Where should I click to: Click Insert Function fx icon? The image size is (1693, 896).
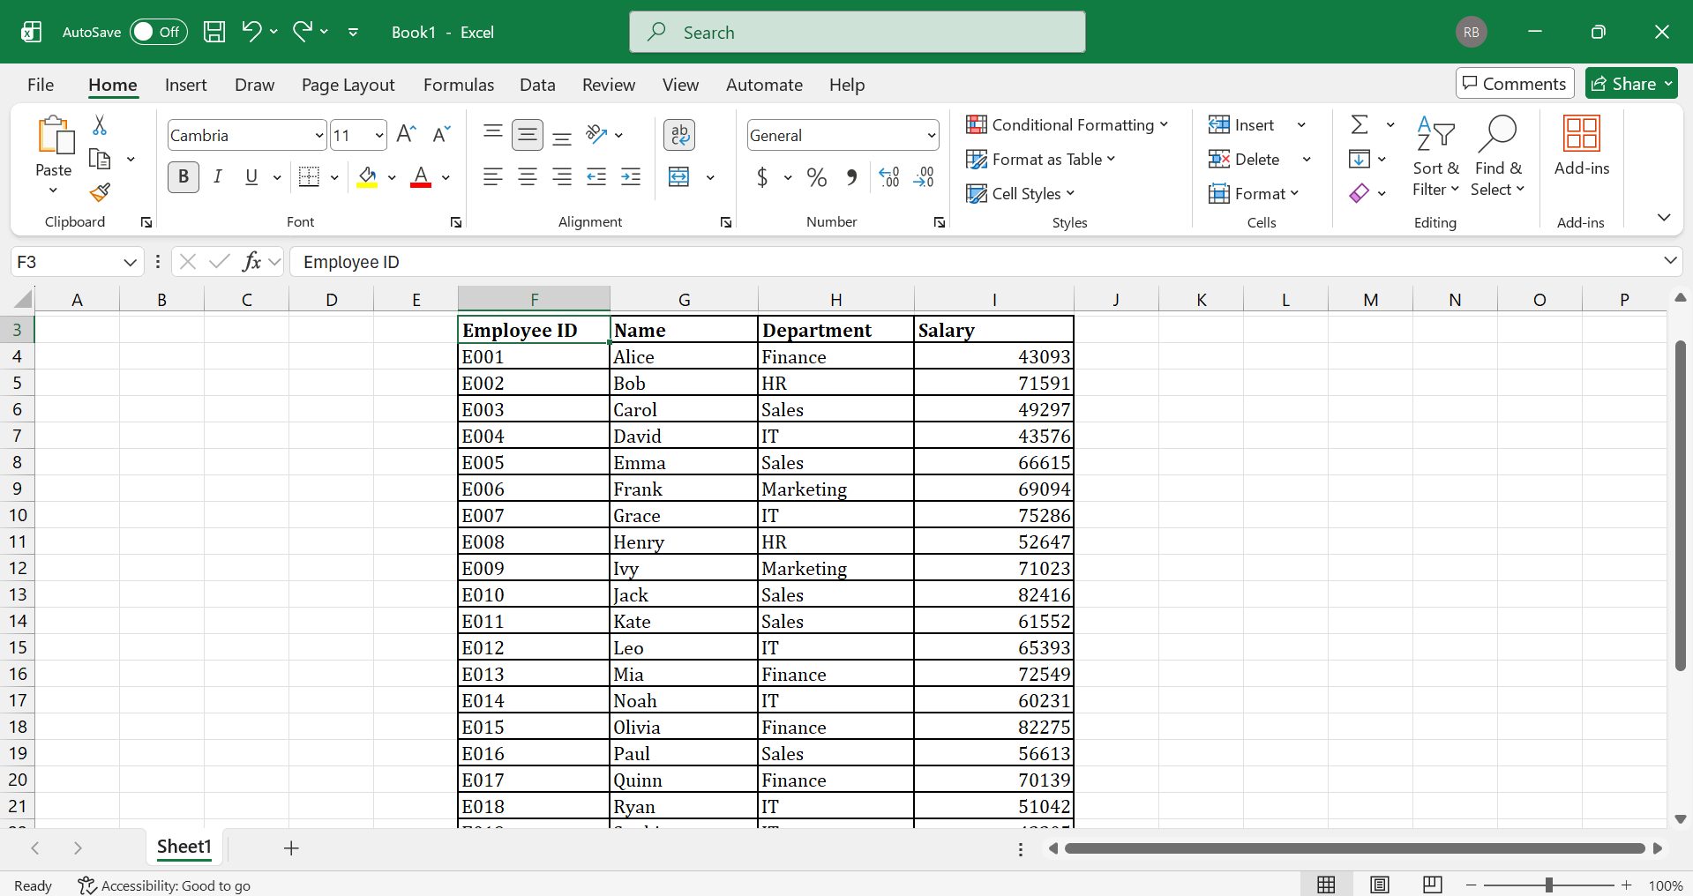click(x=251, y=261)
